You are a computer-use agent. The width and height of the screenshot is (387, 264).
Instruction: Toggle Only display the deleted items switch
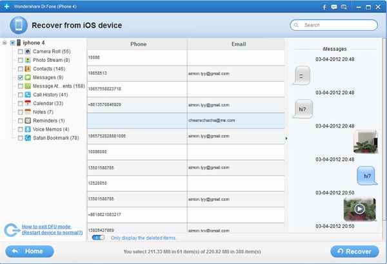[98, 238]
